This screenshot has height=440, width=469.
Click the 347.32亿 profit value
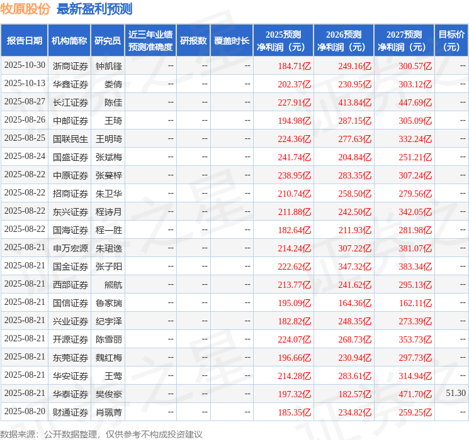pyautogui.click(x=355, y=267)
